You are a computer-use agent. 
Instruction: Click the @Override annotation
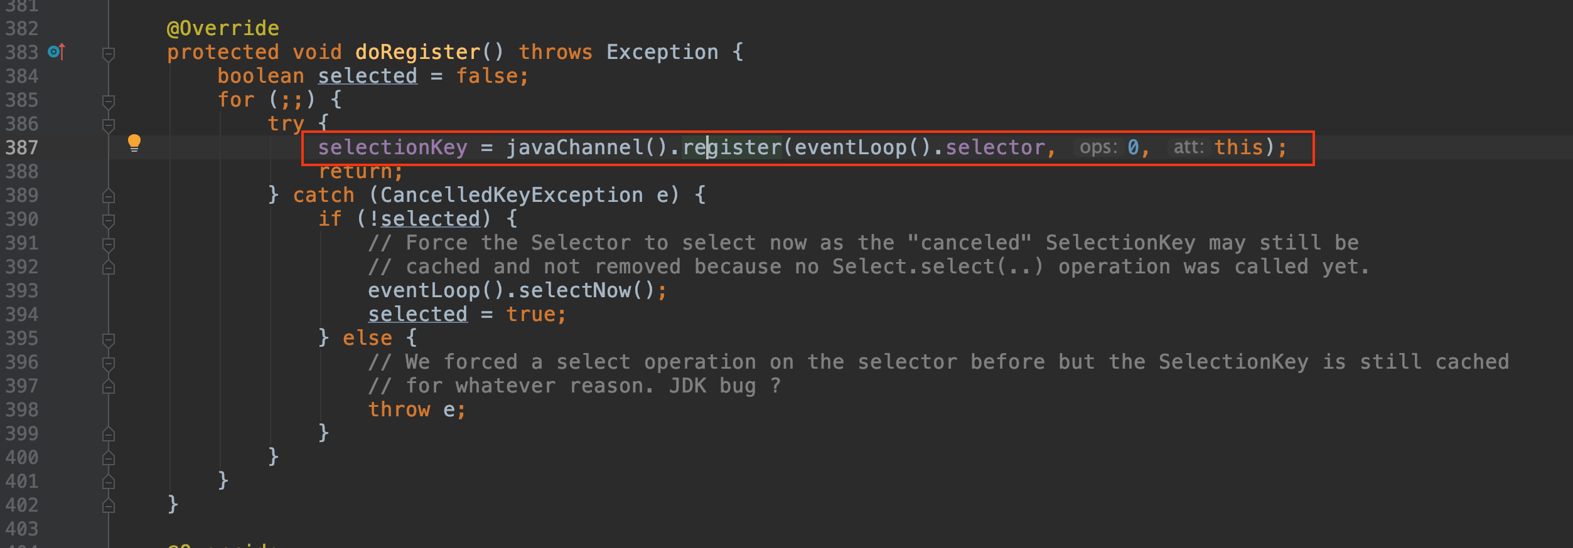(223, 28)
